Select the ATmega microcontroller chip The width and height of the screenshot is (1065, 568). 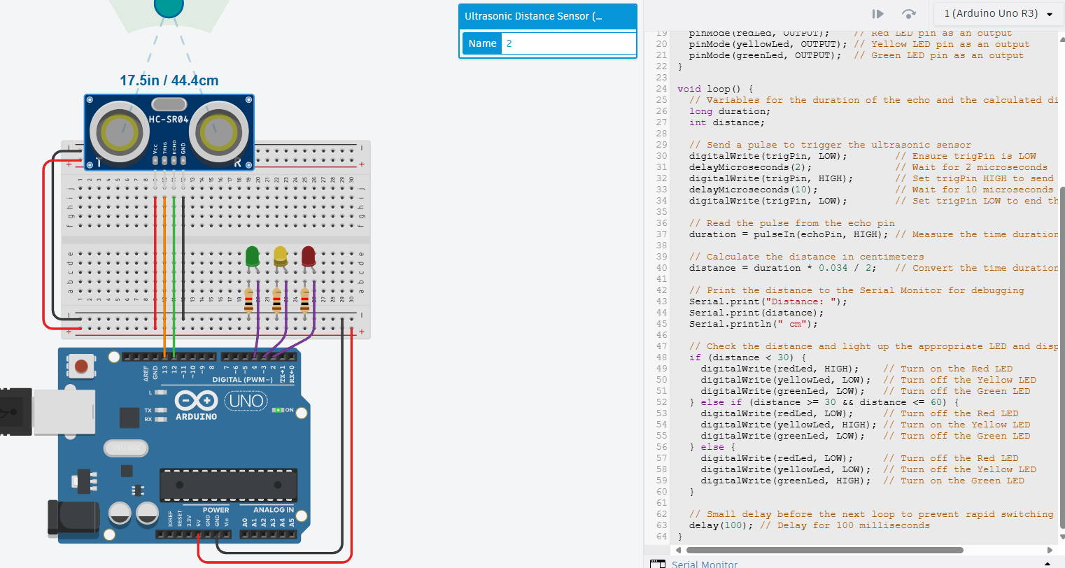pyautogui.click(x=229, y=485)
